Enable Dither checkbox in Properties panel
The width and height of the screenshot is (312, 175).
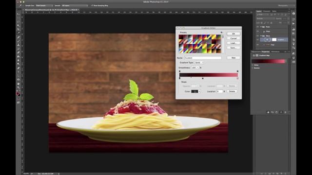pos(253,65)
